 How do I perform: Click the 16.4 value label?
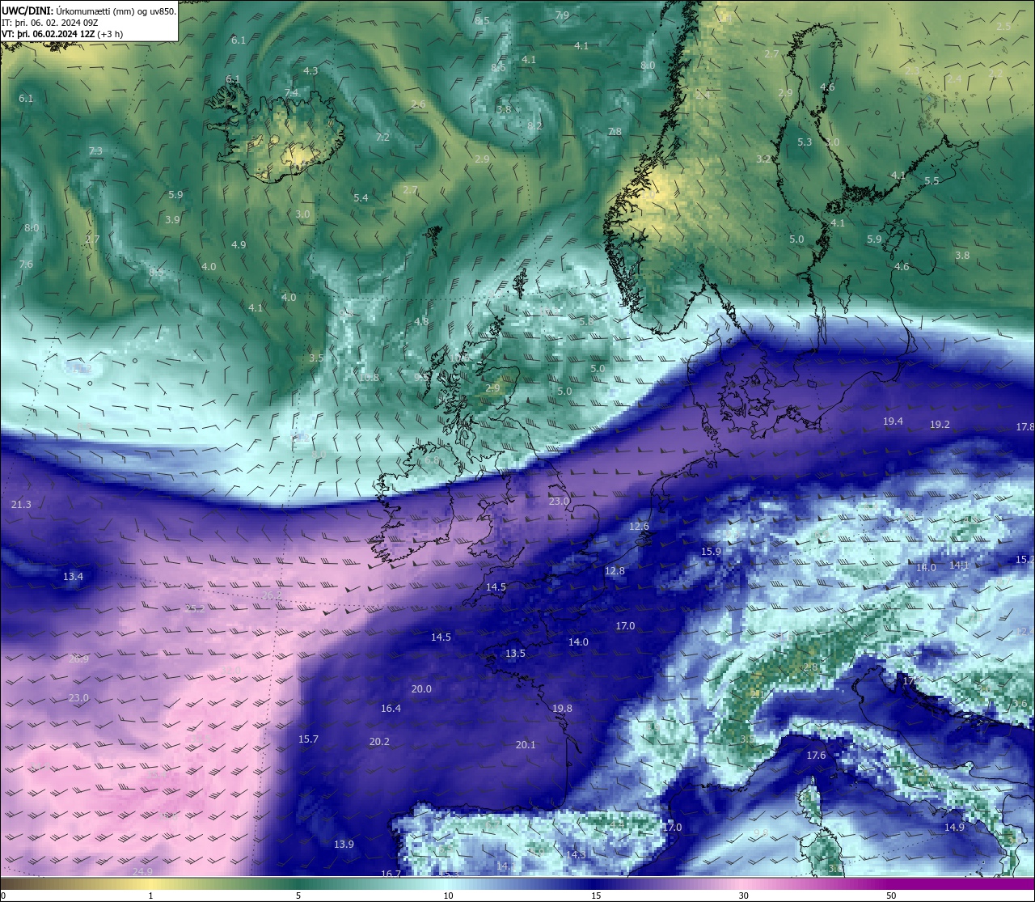(x=391, y=709)
